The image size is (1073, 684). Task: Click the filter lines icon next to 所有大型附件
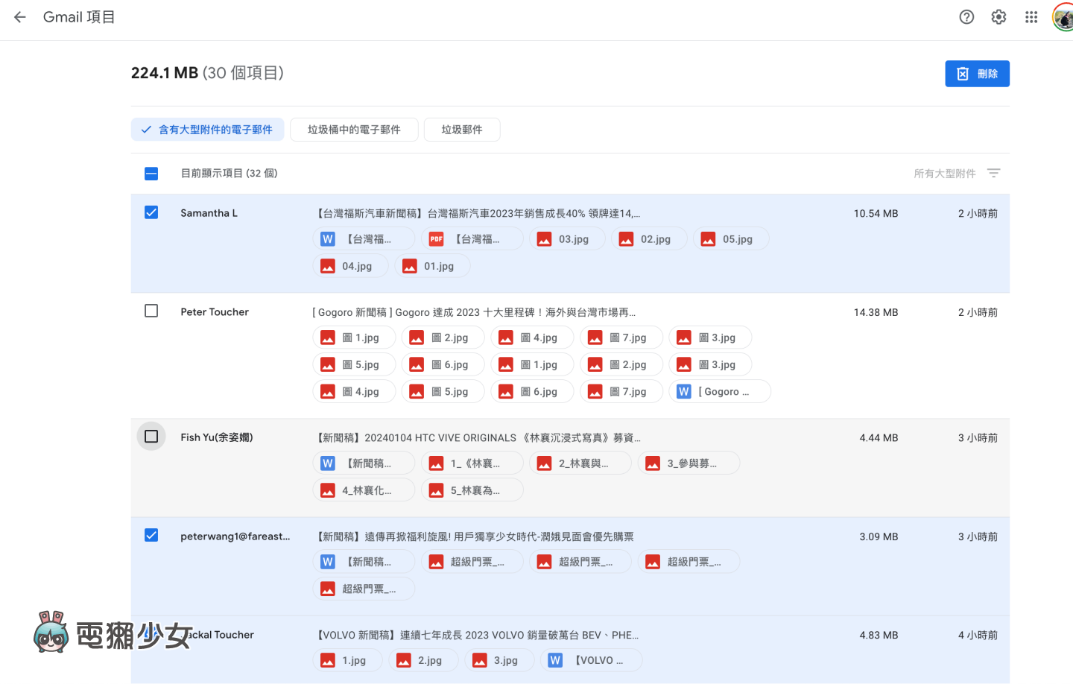tap(993, 173)
